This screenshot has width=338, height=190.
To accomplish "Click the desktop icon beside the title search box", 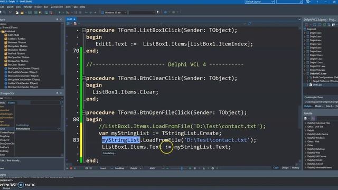I will pos(308,2).
